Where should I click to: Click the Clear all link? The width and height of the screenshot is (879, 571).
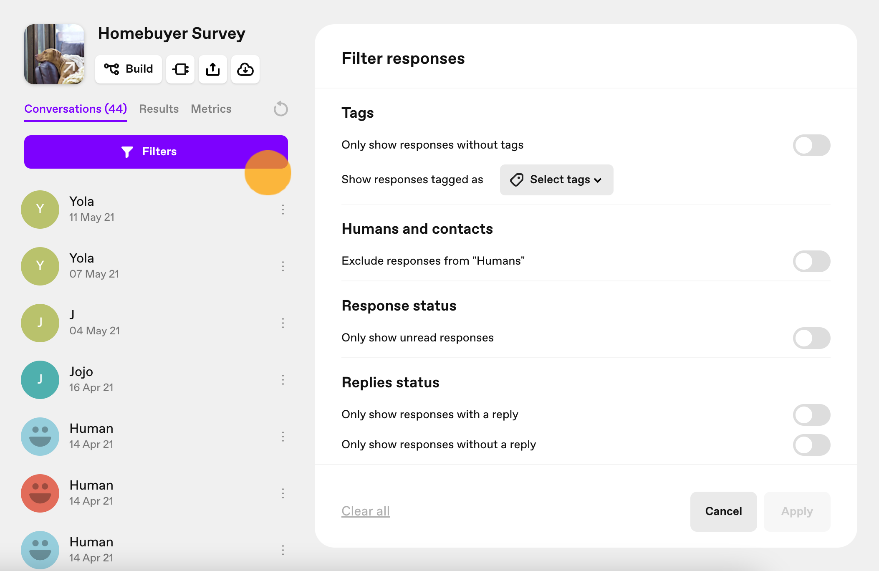pos(366,511)
